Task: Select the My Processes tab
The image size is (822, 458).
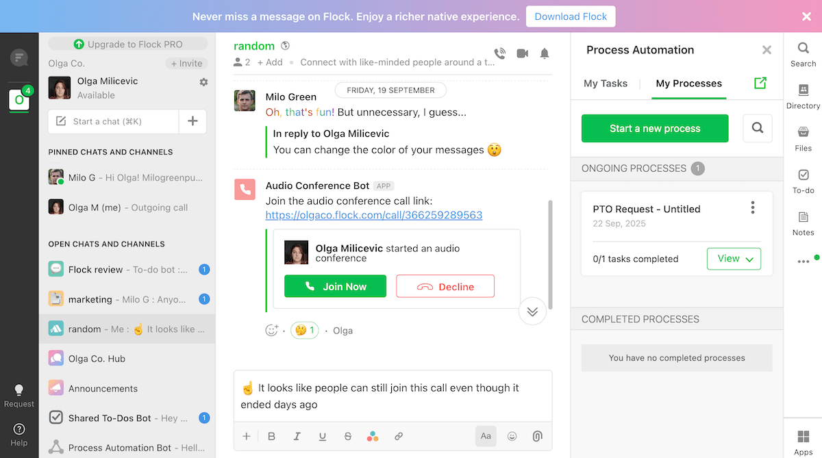Action: coord(688,84)
